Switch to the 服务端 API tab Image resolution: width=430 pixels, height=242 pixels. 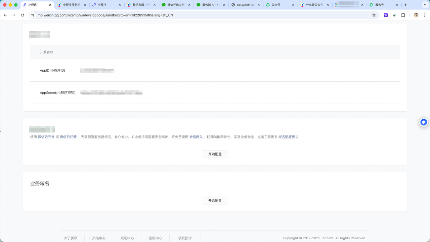point(210,5)
